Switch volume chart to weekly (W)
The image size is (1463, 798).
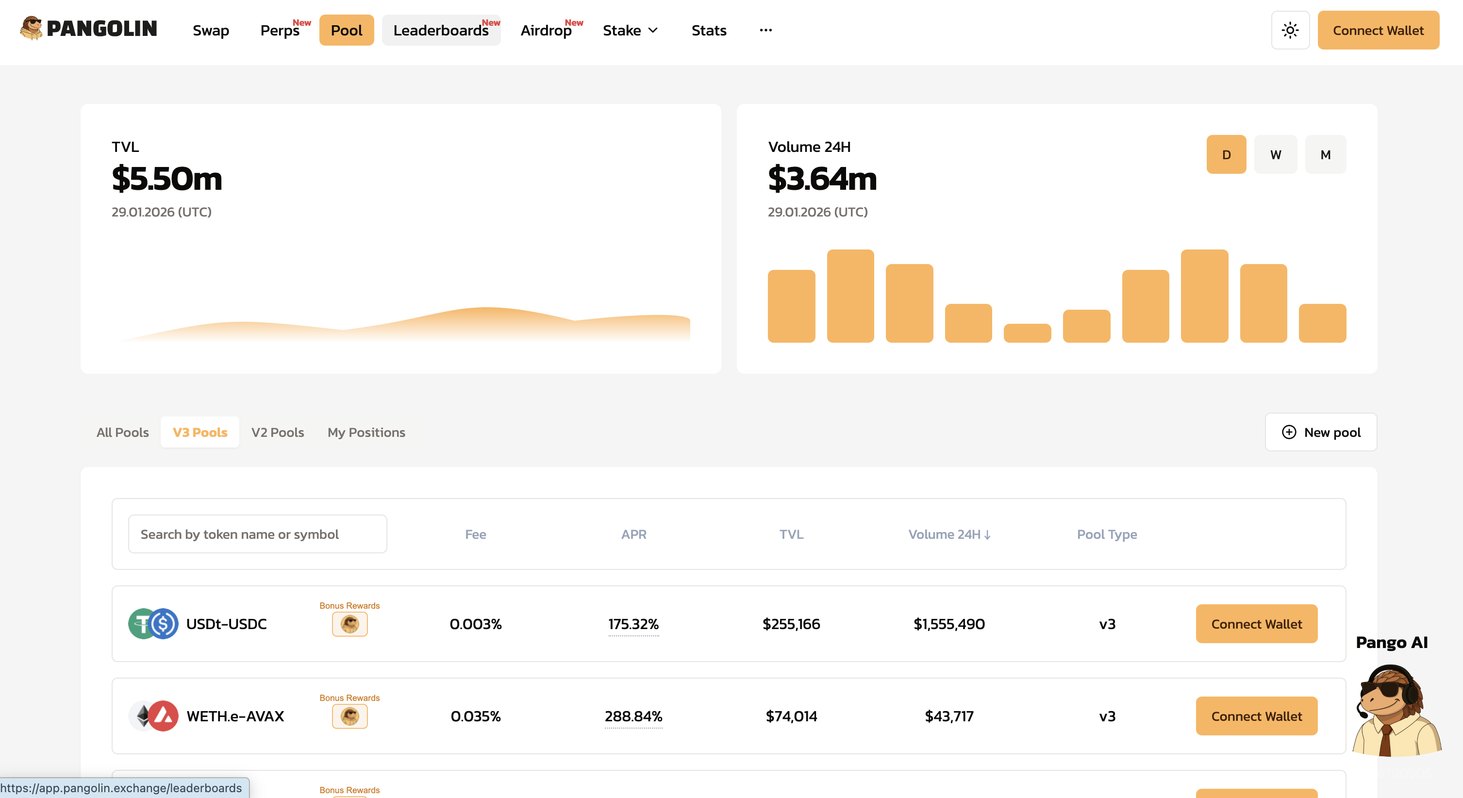pos(1275,154)
